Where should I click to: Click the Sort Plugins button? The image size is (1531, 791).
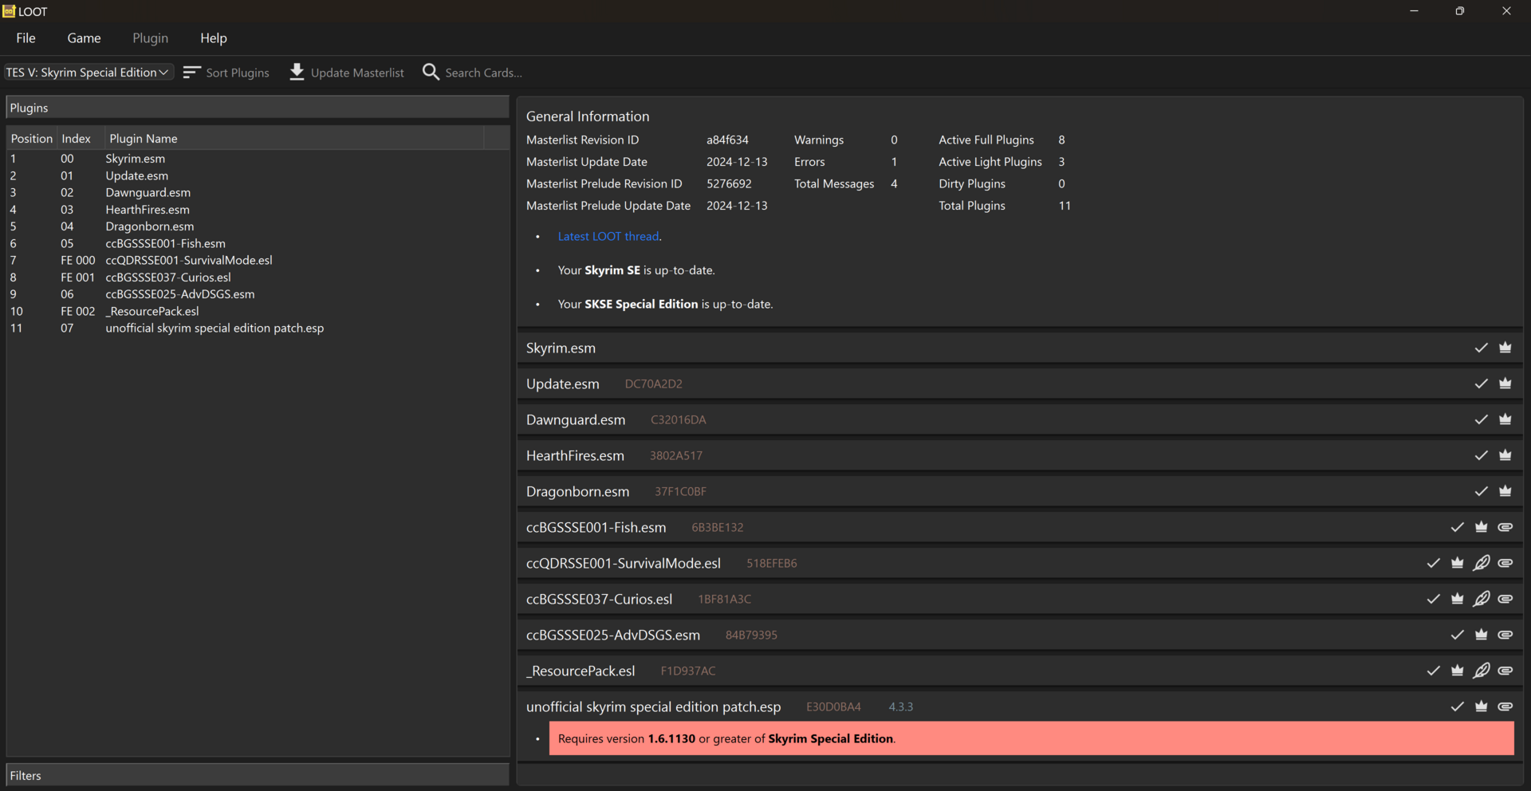click(226, 73)
